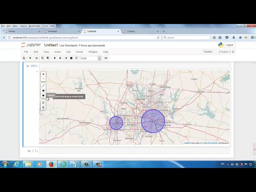The image size is (256, 192).
Task: Open the Leaflet attribution link
Action: (x=187, y=143)
